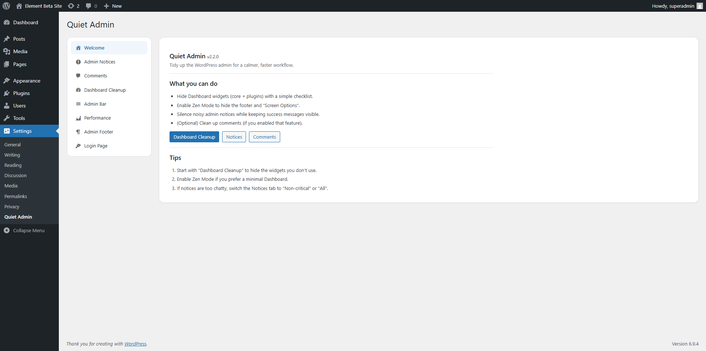Click the Admin Notices exclamation icon
Image resolution: width=706 pixels, height=351 pixels.
[x=78, y=62]
